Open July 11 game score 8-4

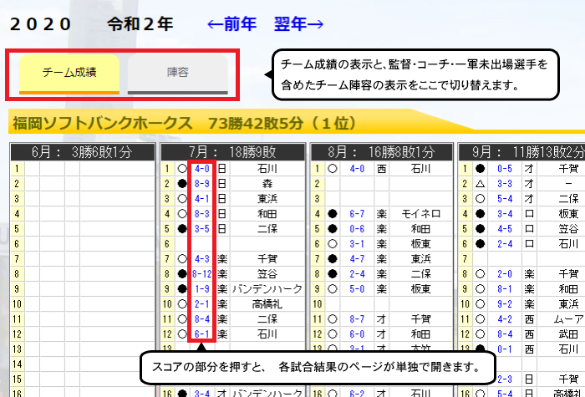202,319
